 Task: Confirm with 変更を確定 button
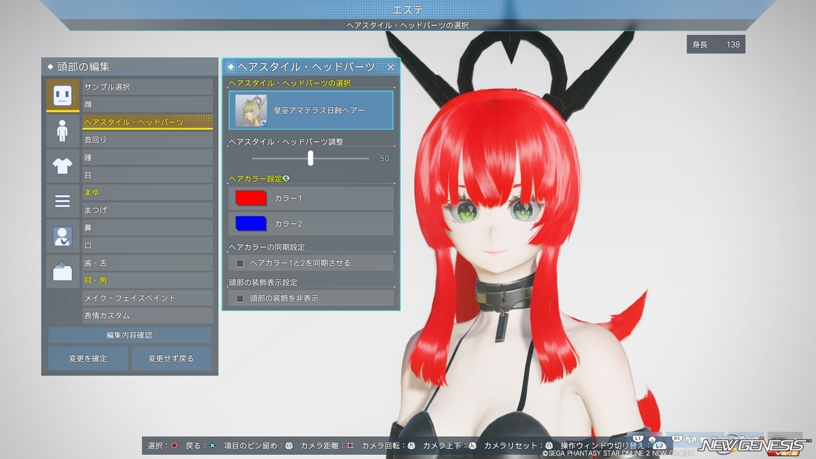(88, 358)
